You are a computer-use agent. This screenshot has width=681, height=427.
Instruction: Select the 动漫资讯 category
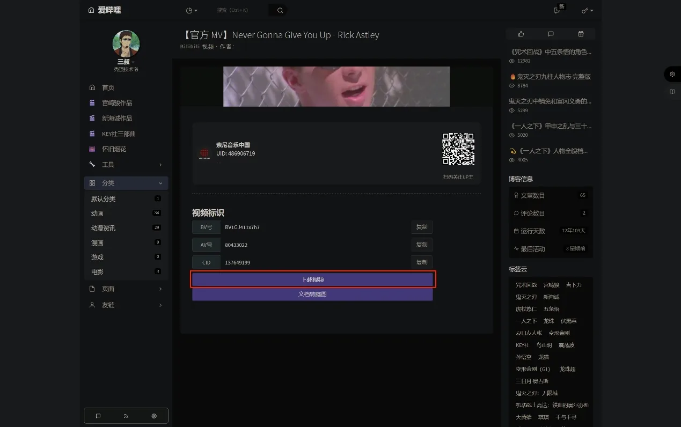[126, 228]
